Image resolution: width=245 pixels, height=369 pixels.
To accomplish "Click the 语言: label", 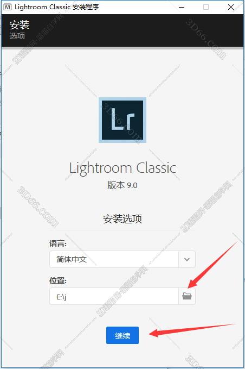I will (58, 243).
